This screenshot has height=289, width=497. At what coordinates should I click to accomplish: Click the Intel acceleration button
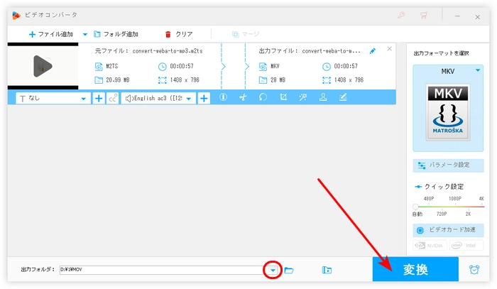pyautogui.click(x=466, y=245)
